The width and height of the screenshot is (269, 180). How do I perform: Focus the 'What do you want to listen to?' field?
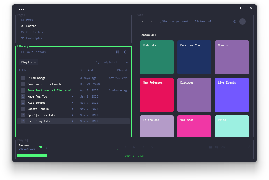tap(187, 21)
